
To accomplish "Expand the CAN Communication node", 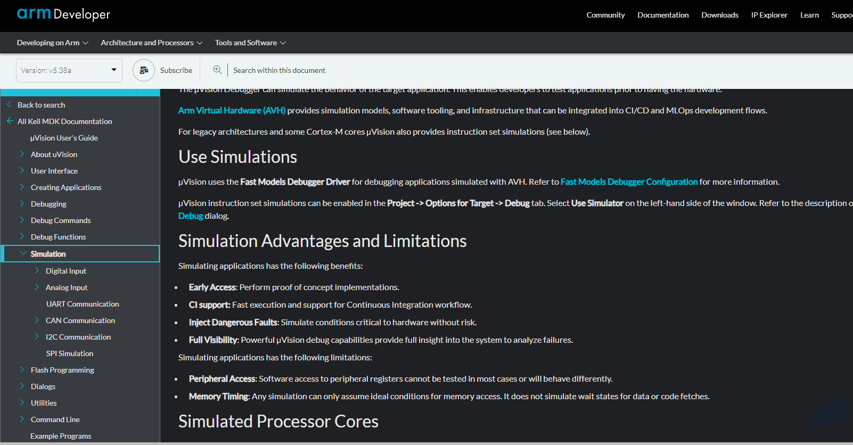I will pyautogui.click(x=37, y=320).
